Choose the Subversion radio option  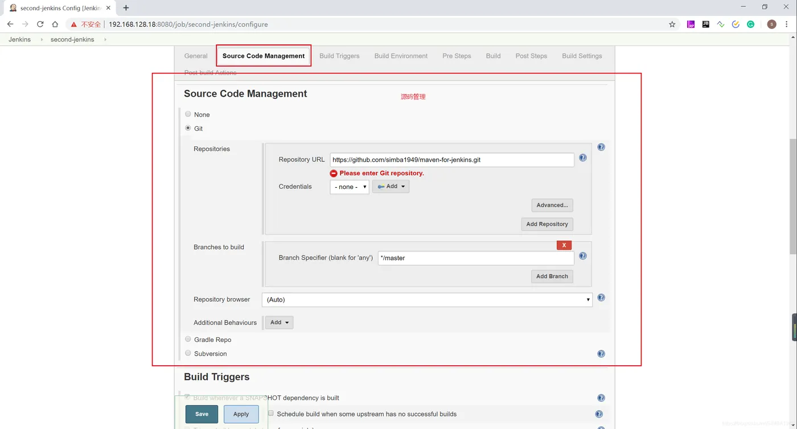[188, 353]
